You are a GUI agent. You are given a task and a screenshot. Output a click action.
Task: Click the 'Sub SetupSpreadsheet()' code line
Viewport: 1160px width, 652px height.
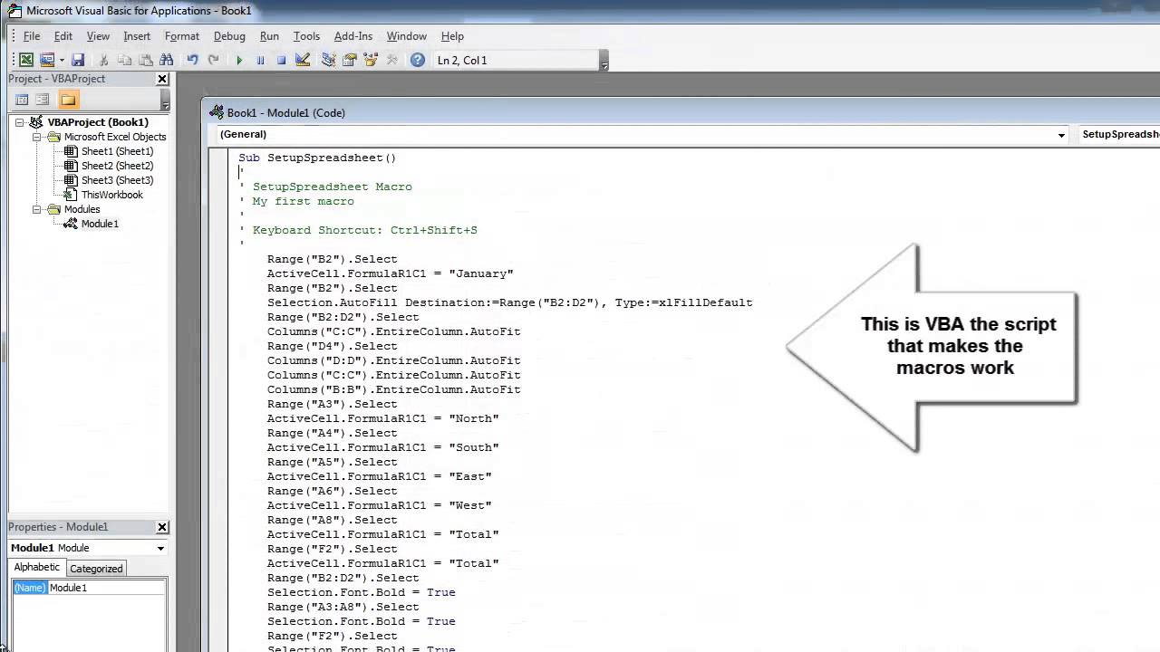[x=317, y=158]
